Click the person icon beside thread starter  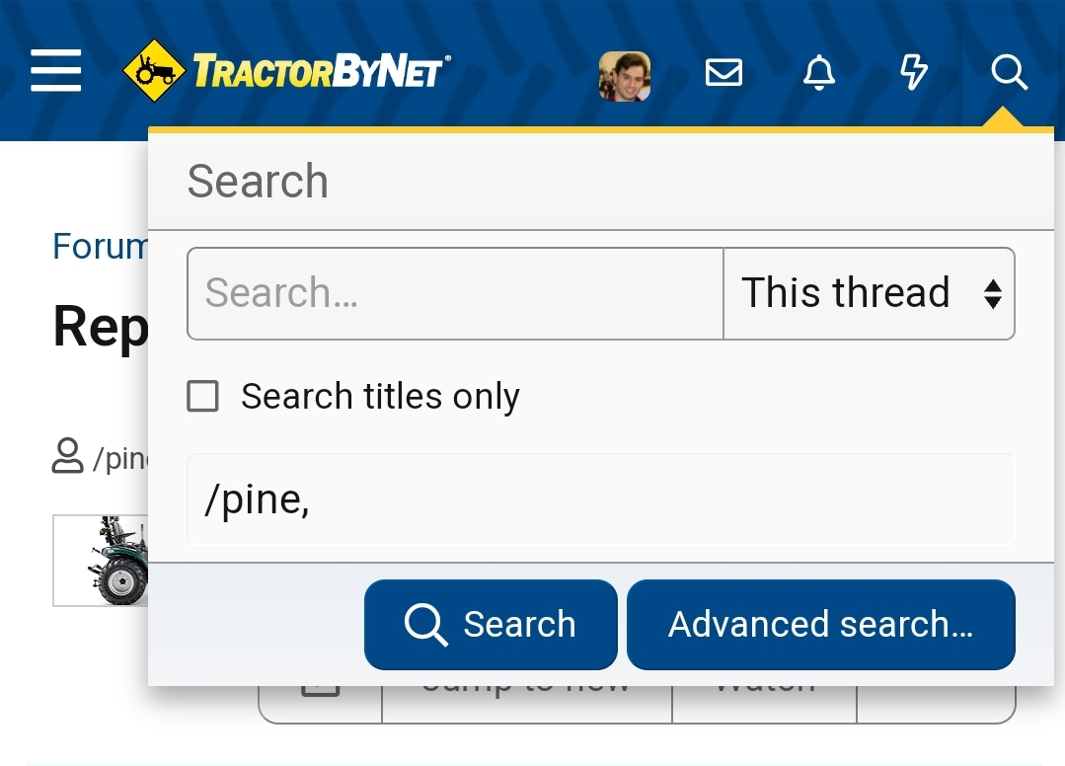(67, 456)
